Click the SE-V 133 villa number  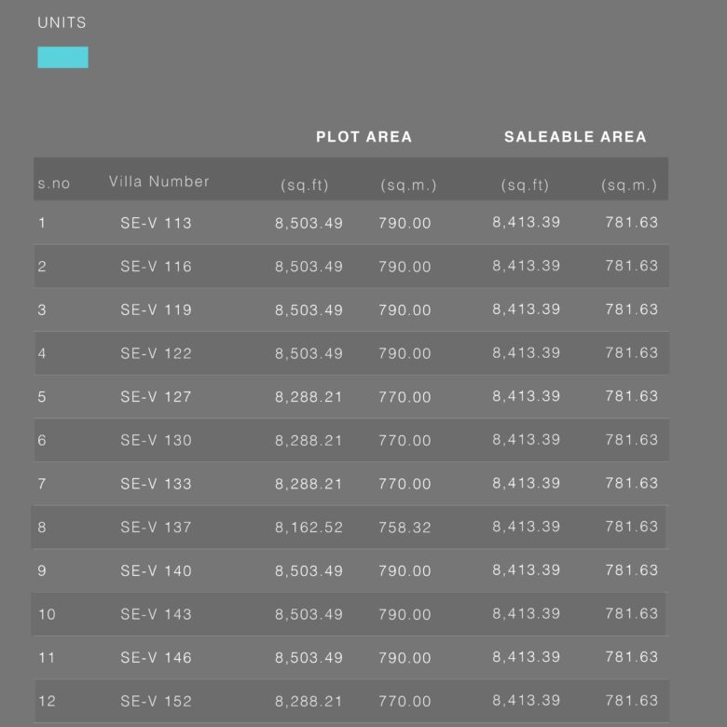click(156, 484)
